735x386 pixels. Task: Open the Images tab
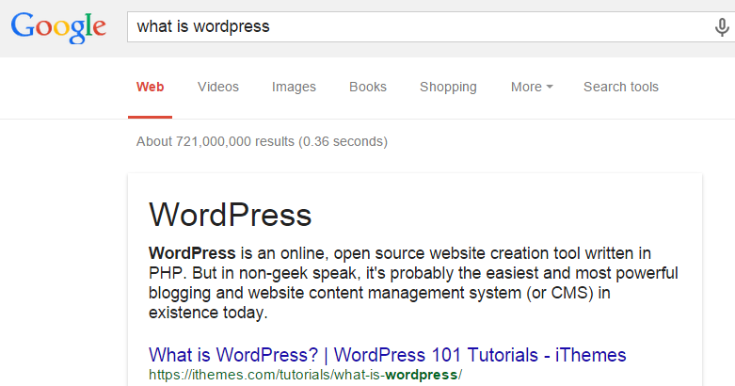(x=294, y=87)
